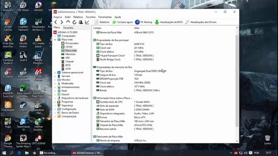Click the vertical scrollbar in details pane
This screenshot has width=278, height=156.
click(237, 81)
